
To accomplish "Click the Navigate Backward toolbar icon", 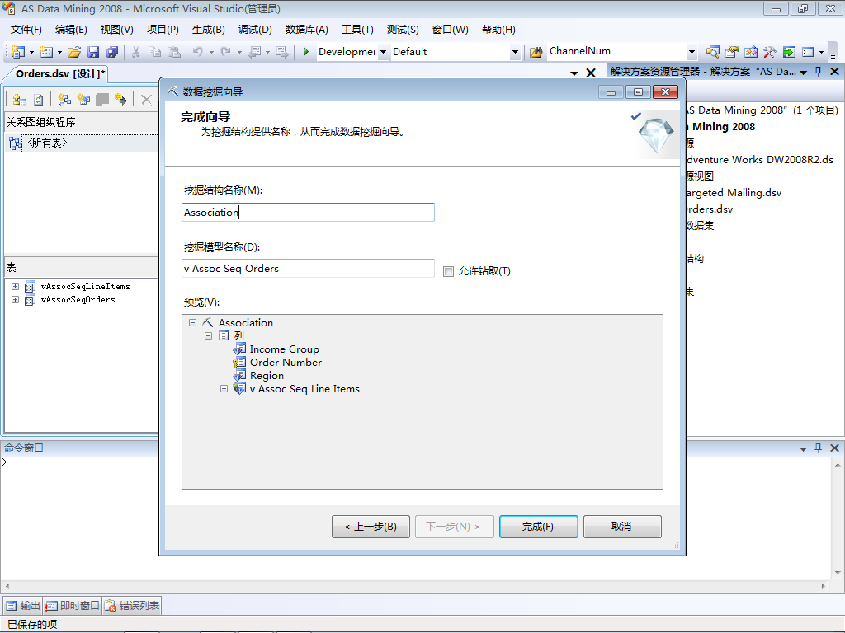I will pyautogui.click(x=254, y=52).
